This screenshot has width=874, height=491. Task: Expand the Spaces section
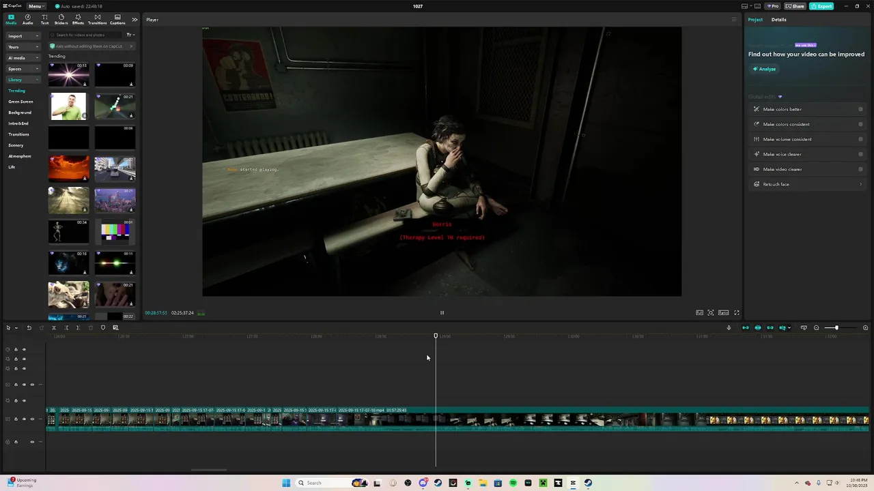point(23,69)
